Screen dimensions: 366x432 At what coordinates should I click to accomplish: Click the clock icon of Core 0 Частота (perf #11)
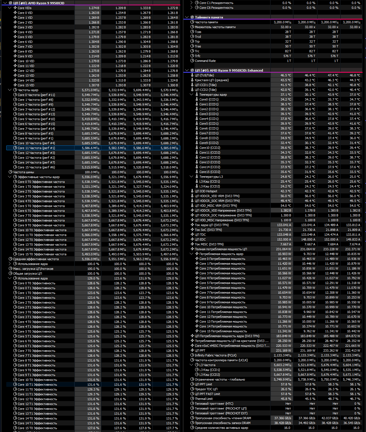[15, 95]
